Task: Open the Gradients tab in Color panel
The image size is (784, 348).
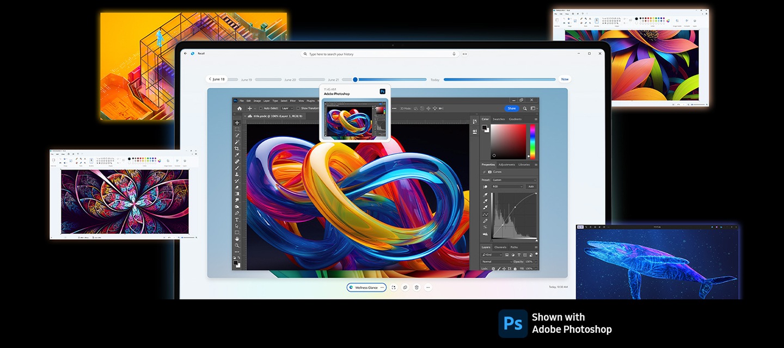Action: click(x=515, y=119)
